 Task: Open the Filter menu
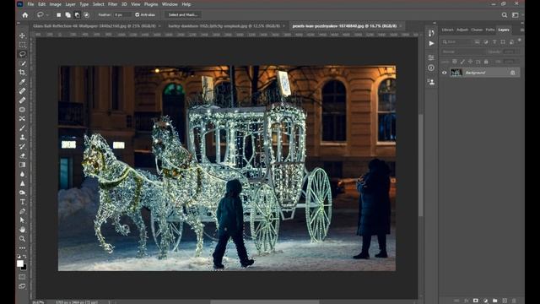(x=112, y=4)
